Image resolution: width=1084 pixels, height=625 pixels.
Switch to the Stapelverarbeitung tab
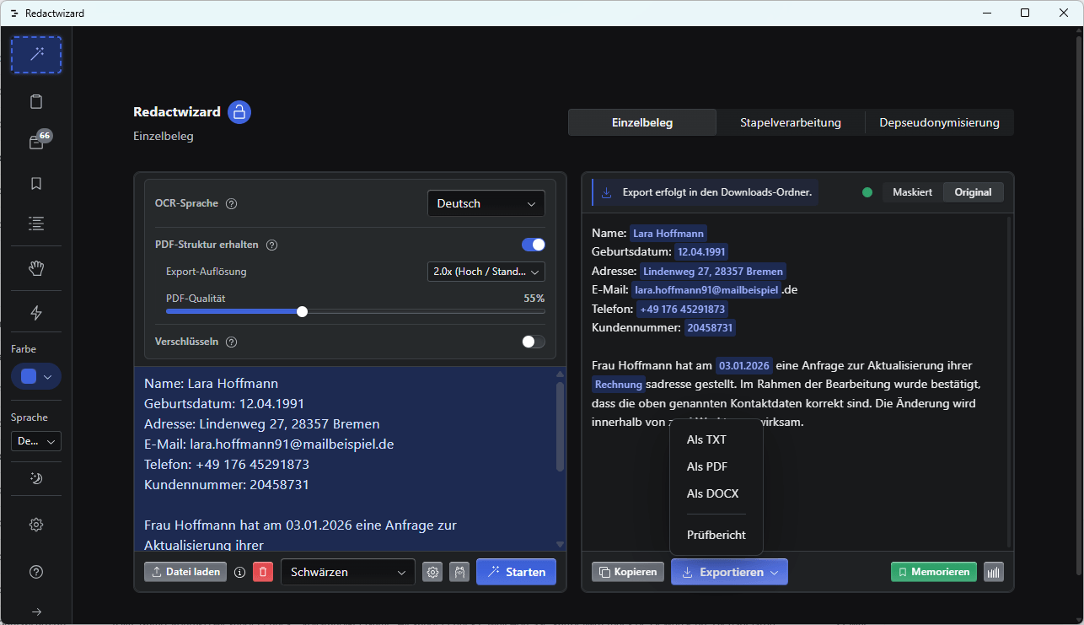click(791, 122)
